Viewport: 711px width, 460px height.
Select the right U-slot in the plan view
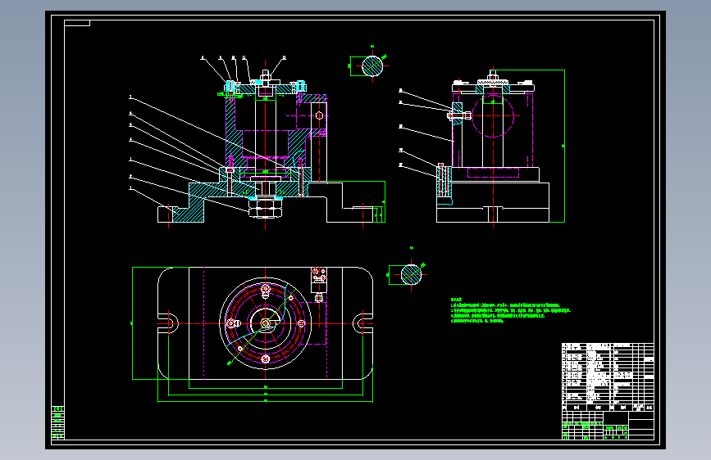click(x=362, y=323)
